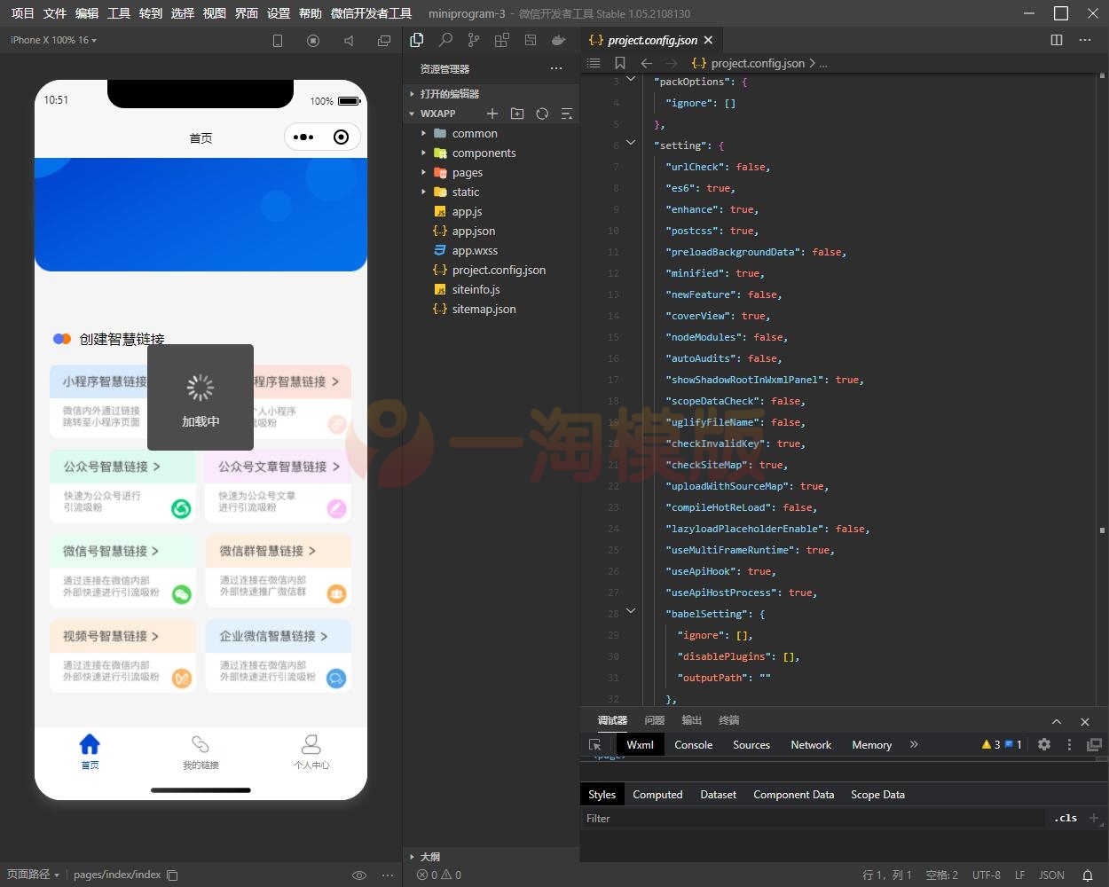Toggle the page path visibility eye icon
The image size is (1109, 887).
(359, 875)
